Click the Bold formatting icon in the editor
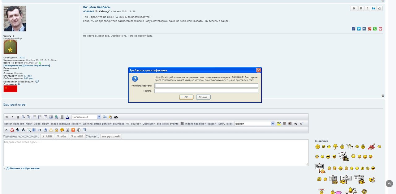 [x=6, y=117]
